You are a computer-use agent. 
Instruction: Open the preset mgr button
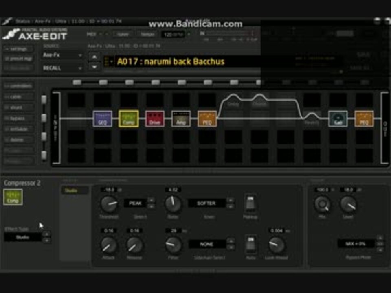click(x=19, y=59)
